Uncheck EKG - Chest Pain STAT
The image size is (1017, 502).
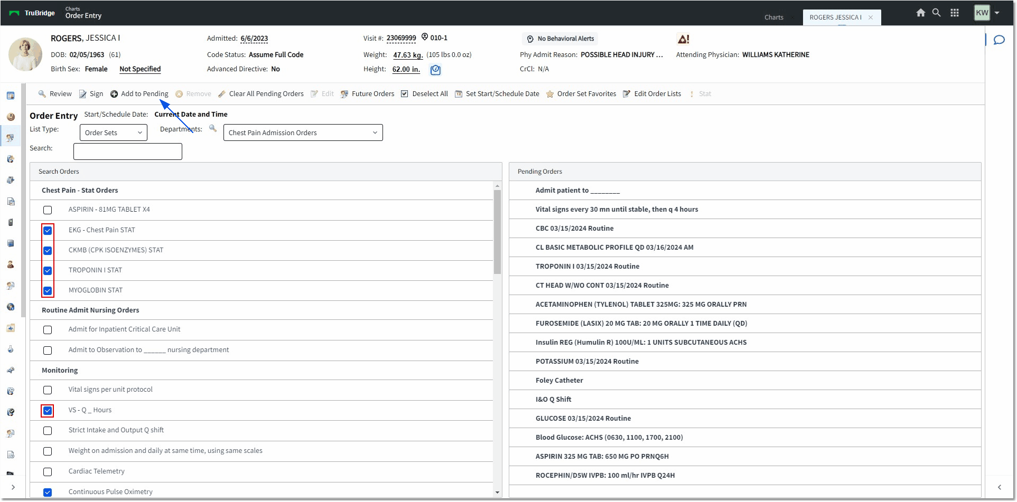[x=48, y=231]
